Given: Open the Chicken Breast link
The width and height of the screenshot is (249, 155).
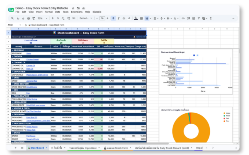Looking at the screenshot, I should (x=32, y=59).
